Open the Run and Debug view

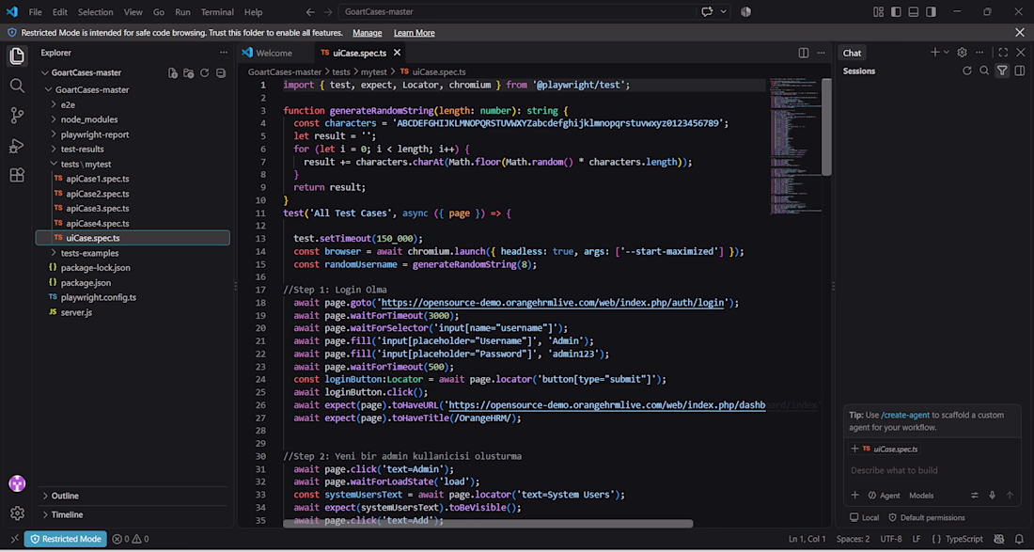pyautogui.click(x=17, y=145)
